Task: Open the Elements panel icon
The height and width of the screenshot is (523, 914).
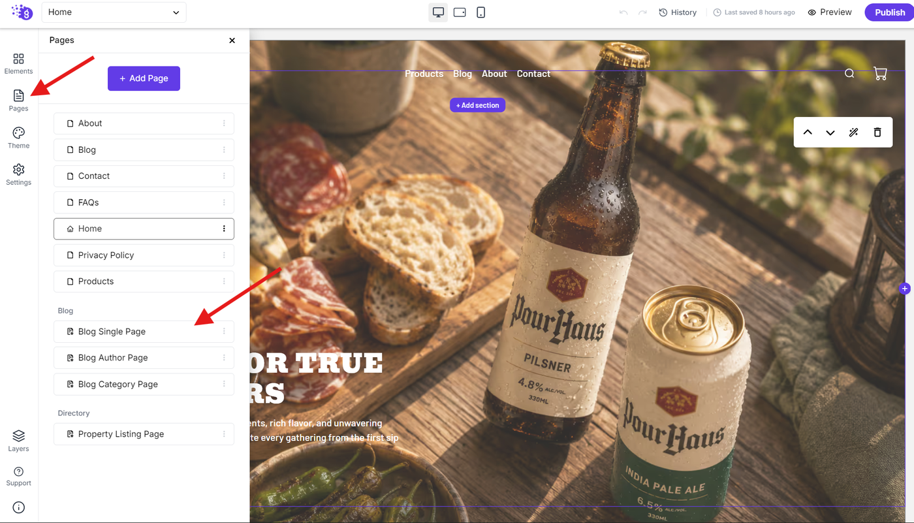Action: coord(18,59)
